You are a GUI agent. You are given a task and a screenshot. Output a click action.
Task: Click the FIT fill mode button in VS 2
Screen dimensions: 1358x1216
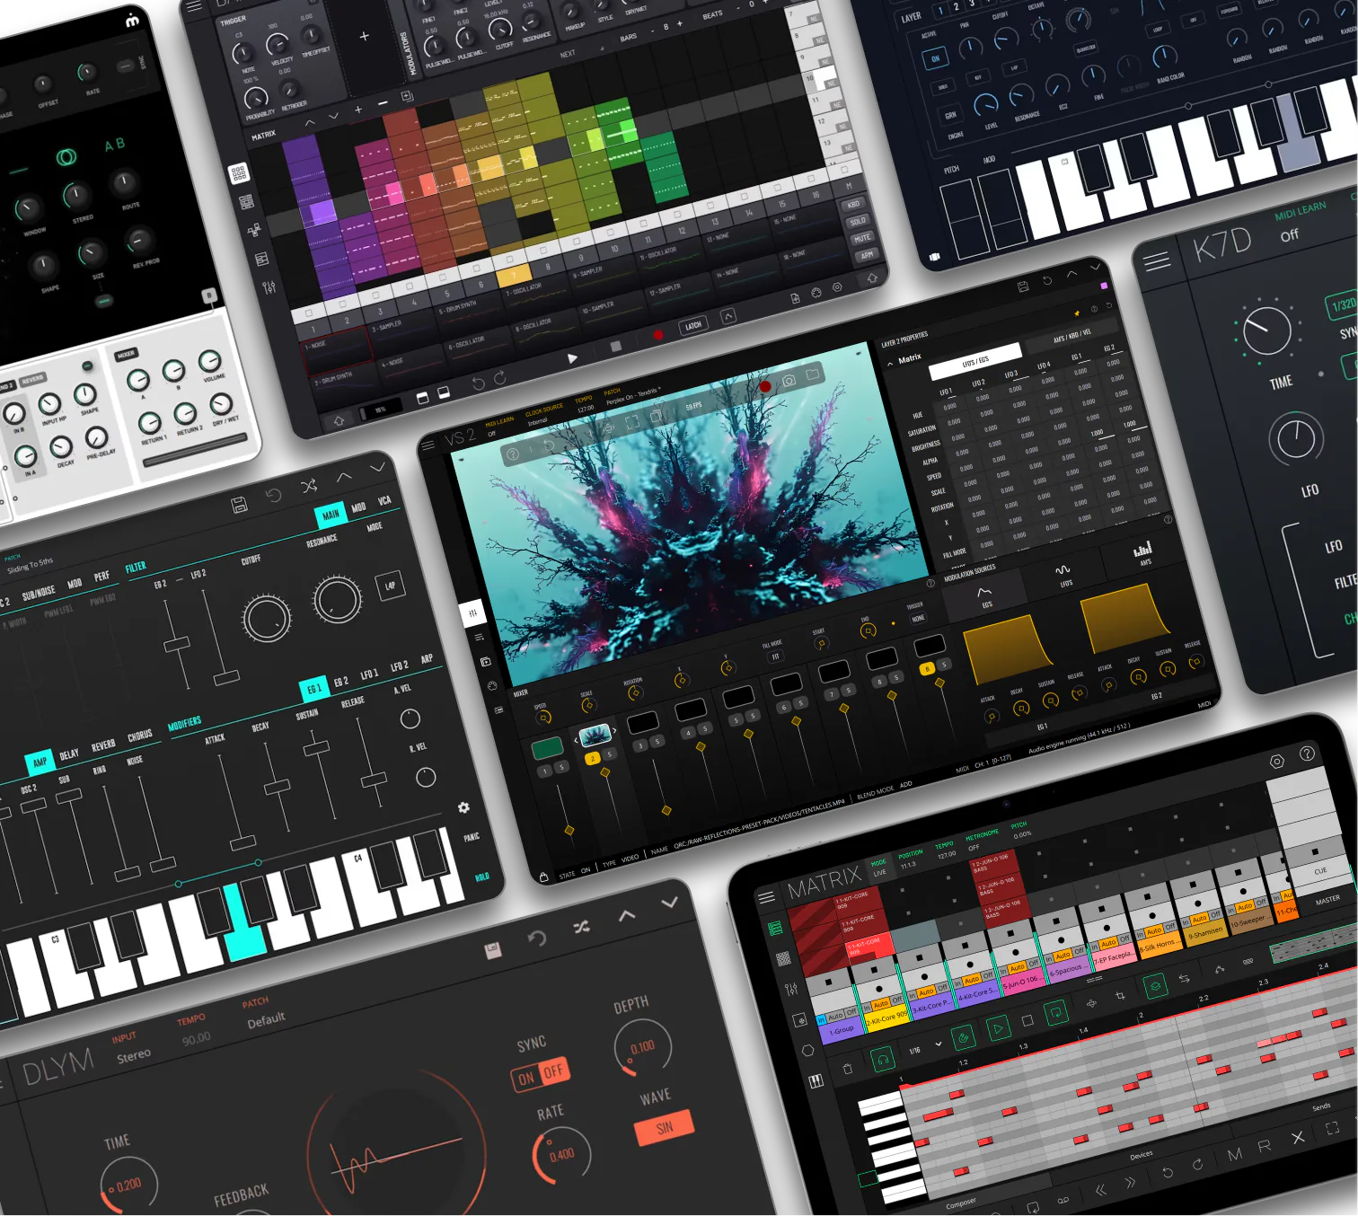pos(775,656)
